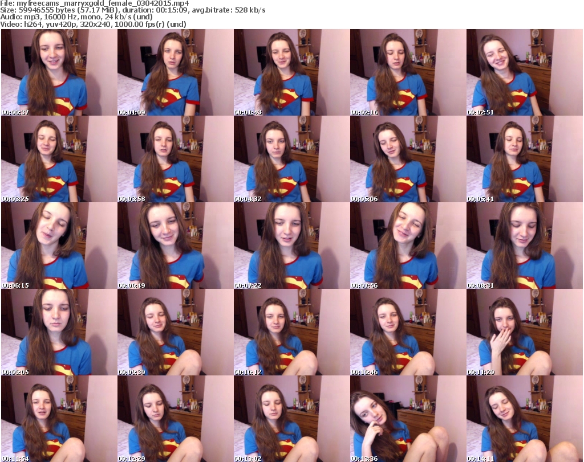This screenshot has height=462, width=584.
Task: Open the frame labeled 00:13:36
Action: click(x=408, y=419)
